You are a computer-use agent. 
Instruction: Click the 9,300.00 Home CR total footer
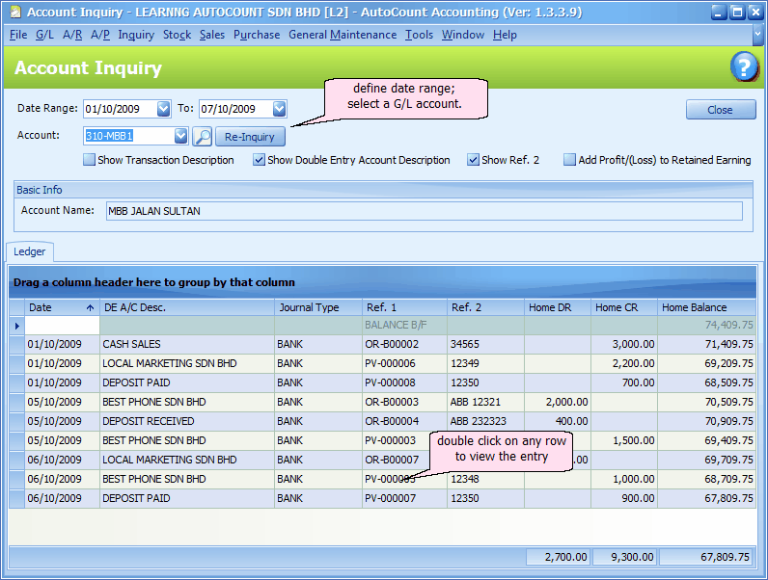[625, 557]
